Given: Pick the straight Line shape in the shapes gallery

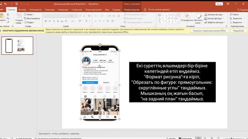Looking at the screenshot, I should tap(163, 15).
